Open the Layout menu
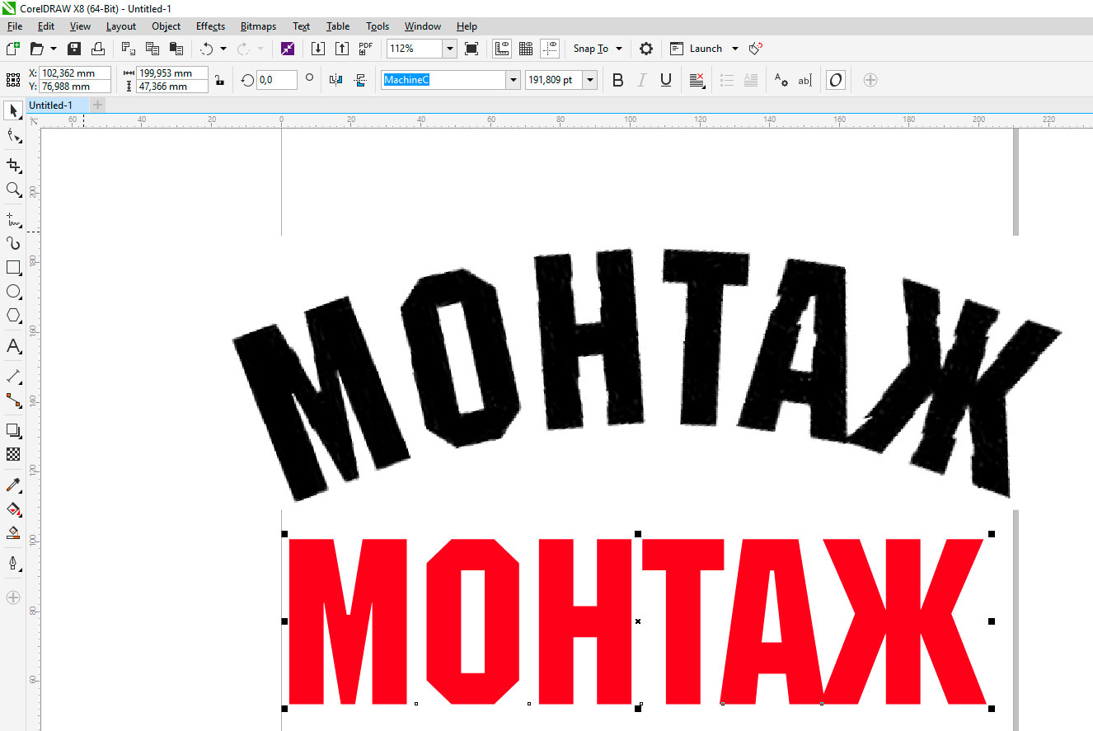The image size is (1093, 731). pos(121,26)
